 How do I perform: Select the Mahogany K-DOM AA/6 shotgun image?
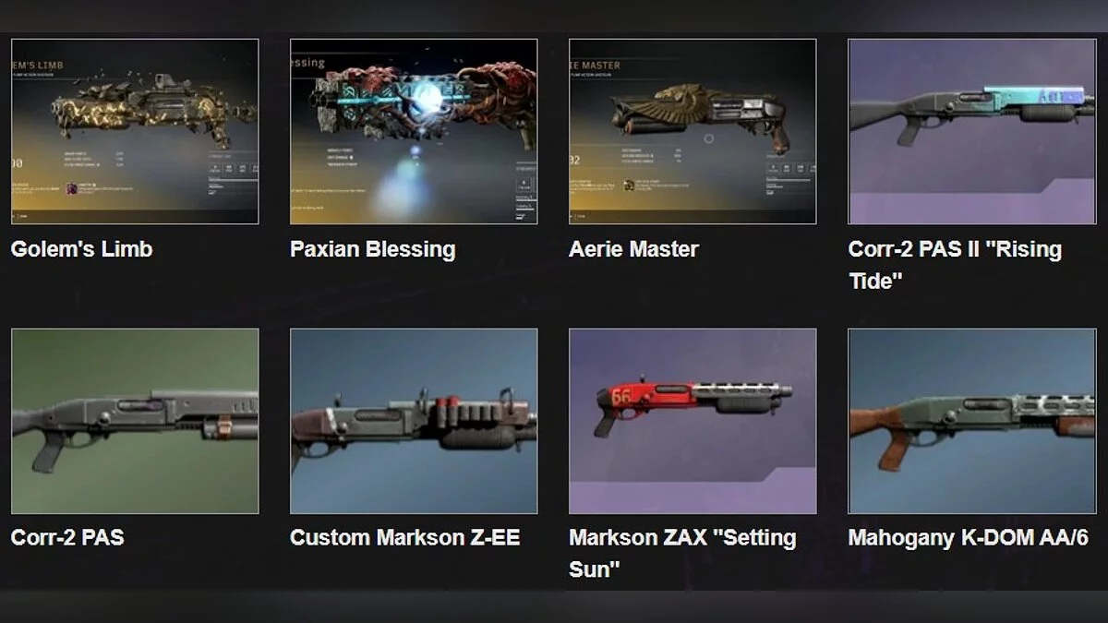coord(971,421)
